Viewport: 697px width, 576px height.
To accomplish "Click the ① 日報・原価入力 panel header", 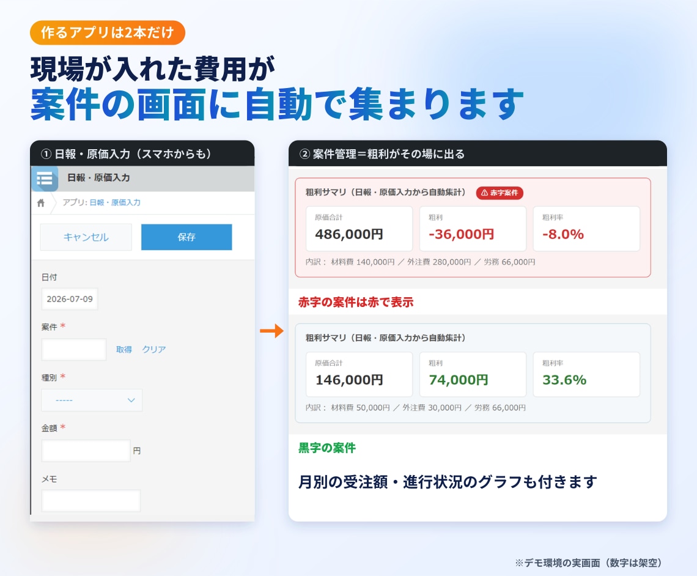I will pyautogui.click(x=142, y=153).
